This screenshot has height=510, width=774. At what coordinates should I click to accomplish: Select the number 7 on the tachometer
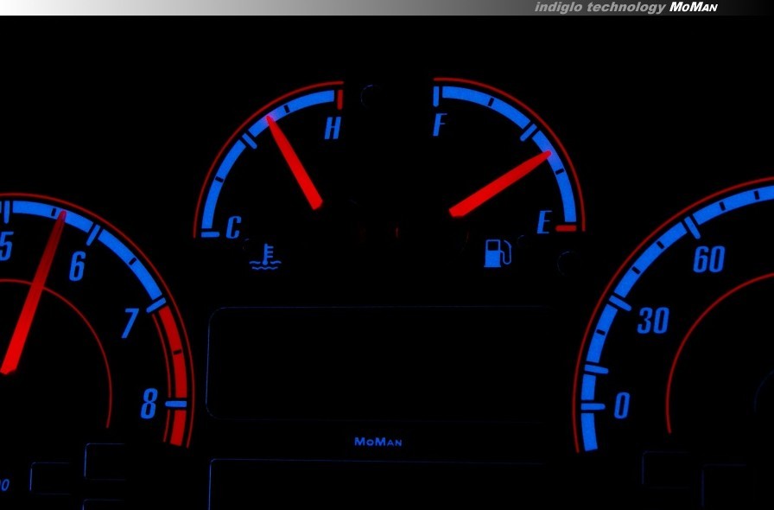130,323
